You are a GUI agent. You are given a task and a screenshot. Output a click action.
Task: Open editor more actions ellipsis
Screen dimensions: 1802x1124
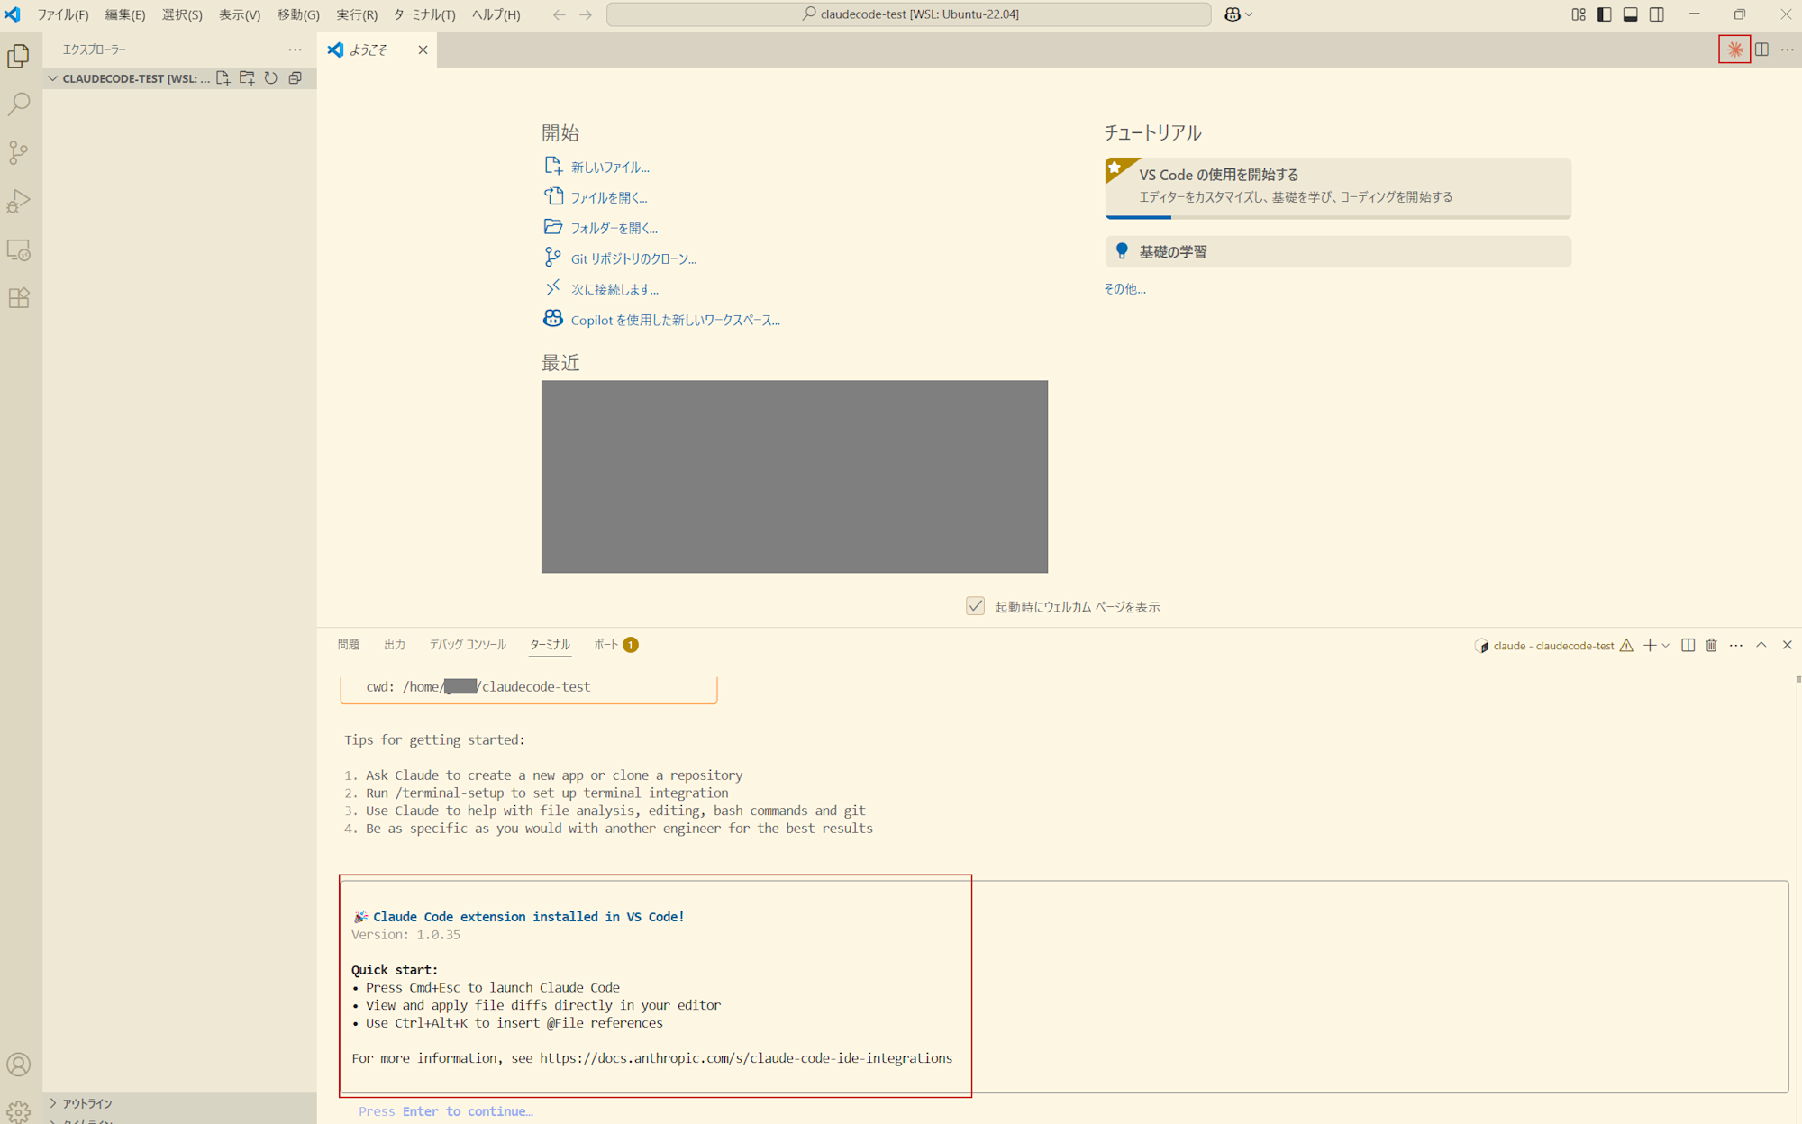click(1788, 50)
